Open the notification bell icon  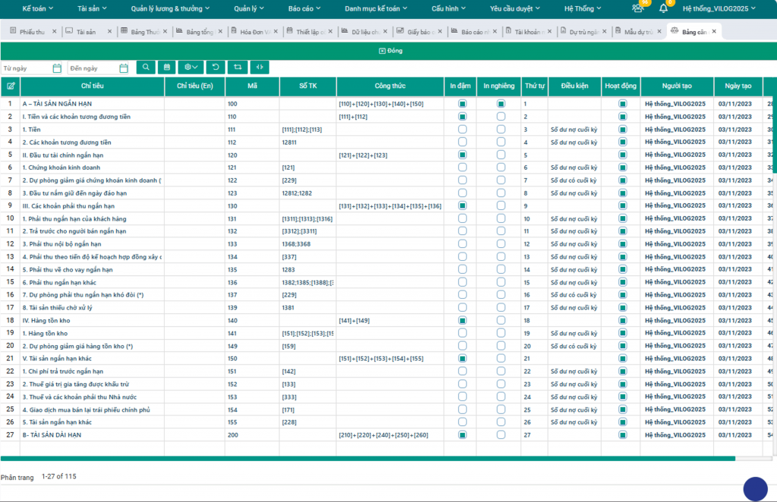pyautogui.click(x=663, y=8)
